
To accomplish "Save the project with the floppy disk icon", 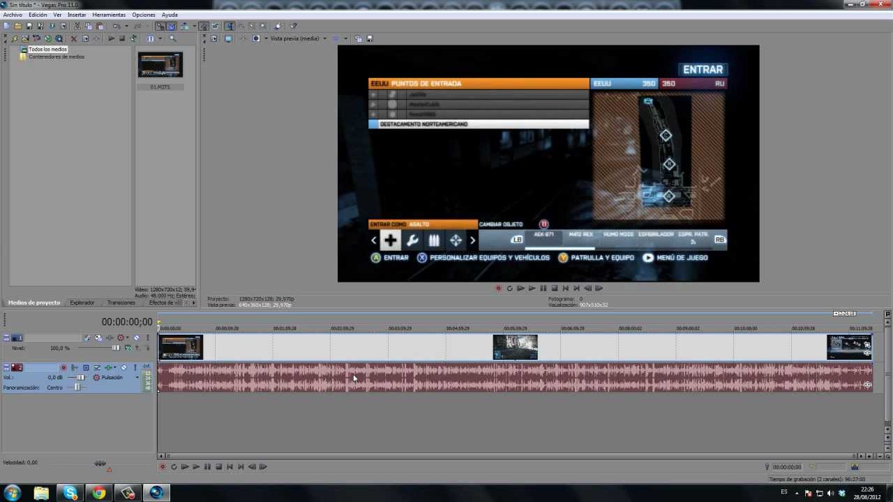I will pos(29,26).
